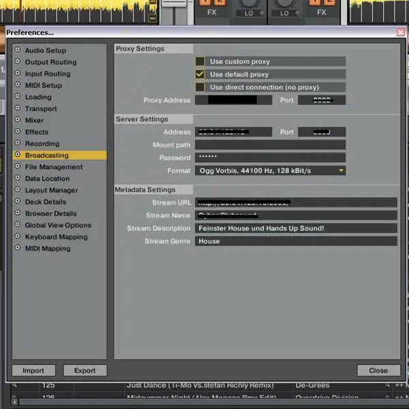Enable the Use custom proxy checkbox

tap(200, 61)
